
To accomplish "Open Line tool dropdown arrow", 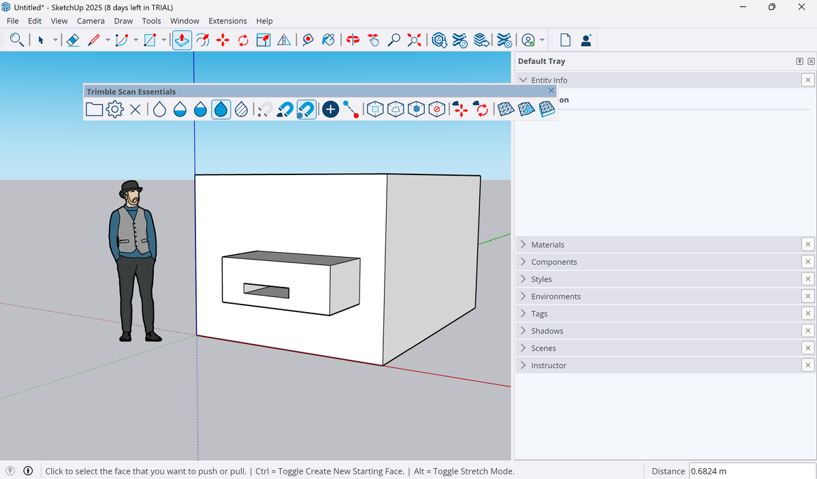I will point(107,40).
